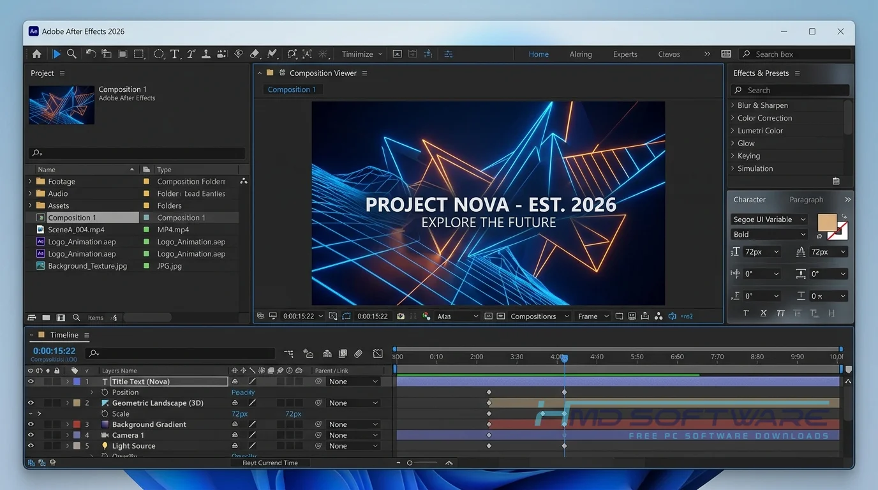
Task: Select the Clone Stamp tool
Action: (206, 54)
